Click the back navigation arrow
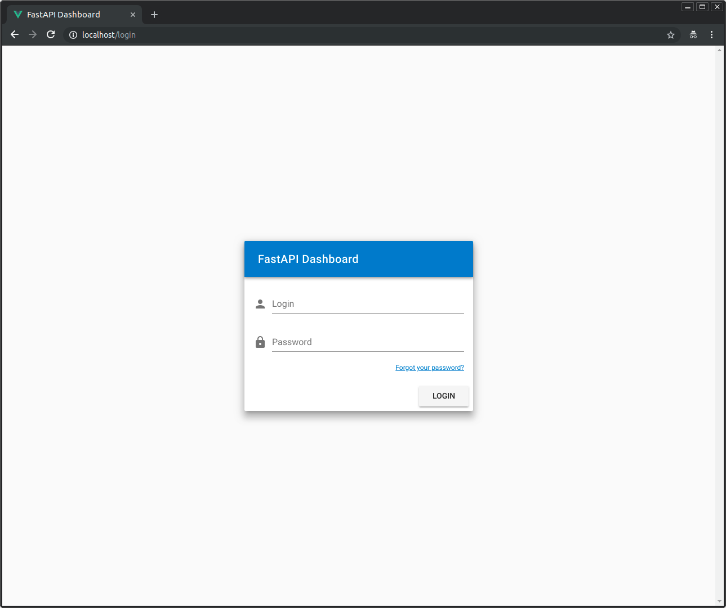 click(x=14, y=34)
